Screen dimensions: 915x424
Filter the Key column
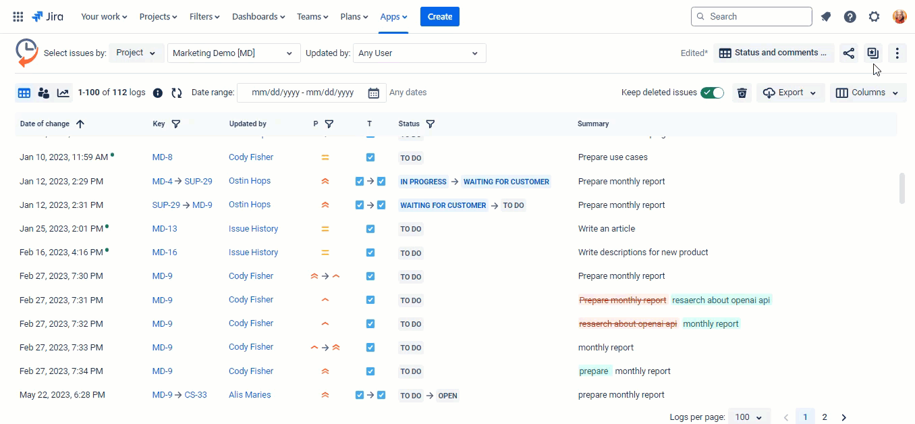176,124
